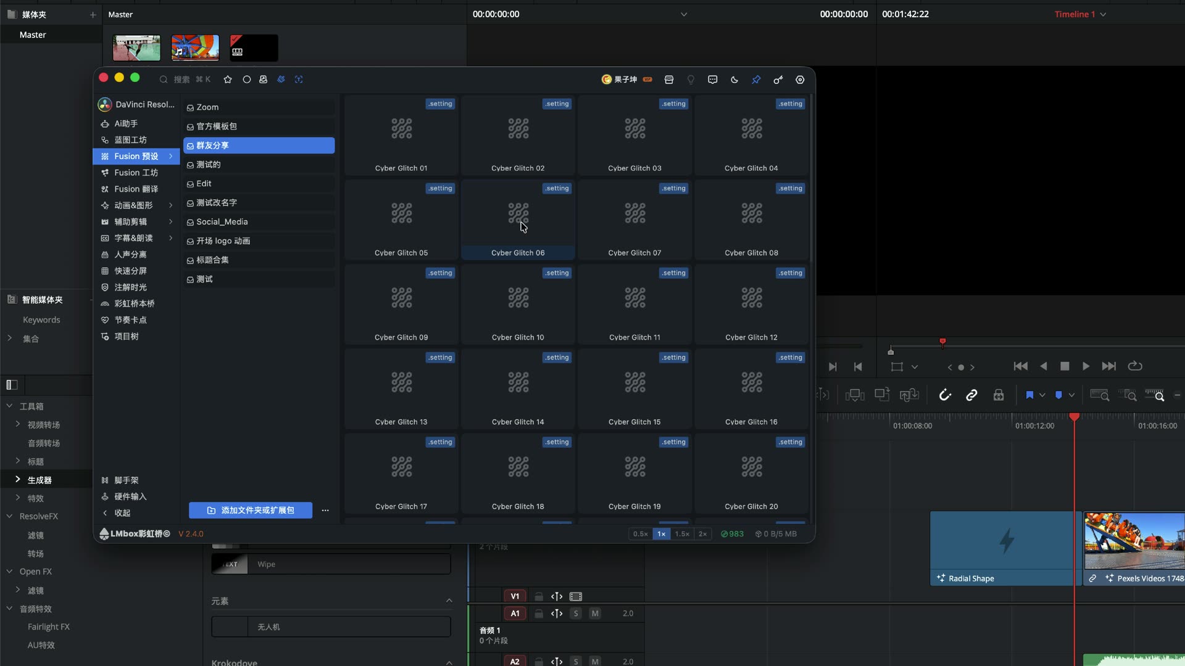Viewport: 1185px width, 666px height.
Task: Open the moon dark-mode icon in LMbox
Action: coord(734,80)
